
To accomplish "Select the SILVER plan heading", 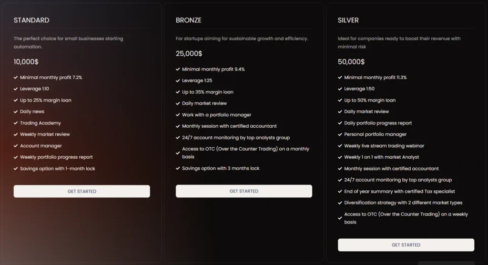I will [348, 20].
